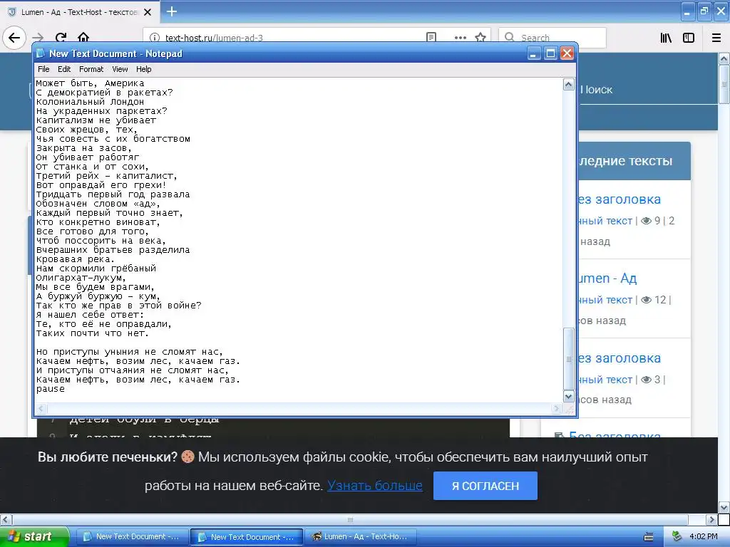Minimize the Notepad window
The image size is (730, 547).
pos(534,53)
